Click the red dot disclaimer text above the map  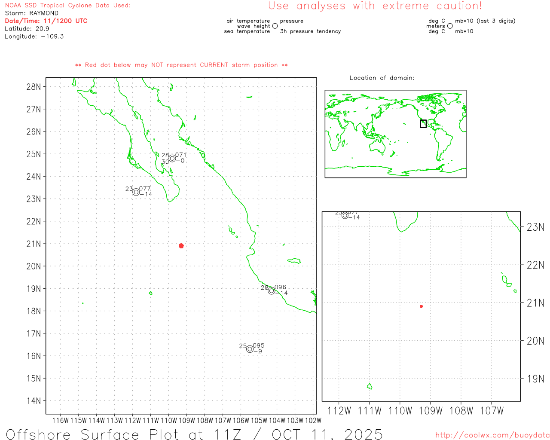pyautogui.click(x=181, y=65)
